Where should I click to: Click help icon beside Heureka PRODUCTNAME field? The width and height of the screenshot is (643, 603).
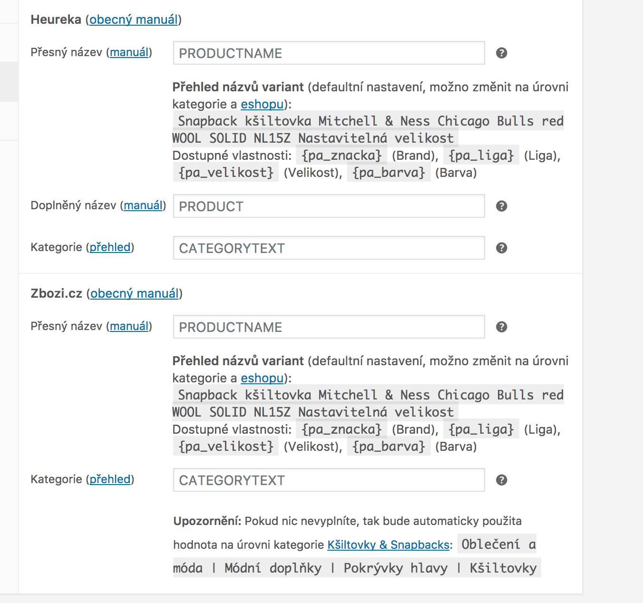pos(501,53)
